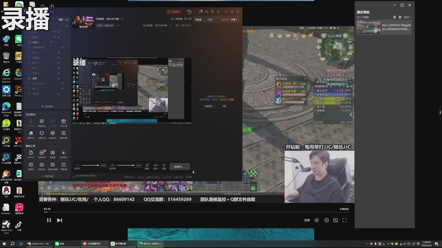Toggle visibility of the 图片 2 source

coord(59,68)
